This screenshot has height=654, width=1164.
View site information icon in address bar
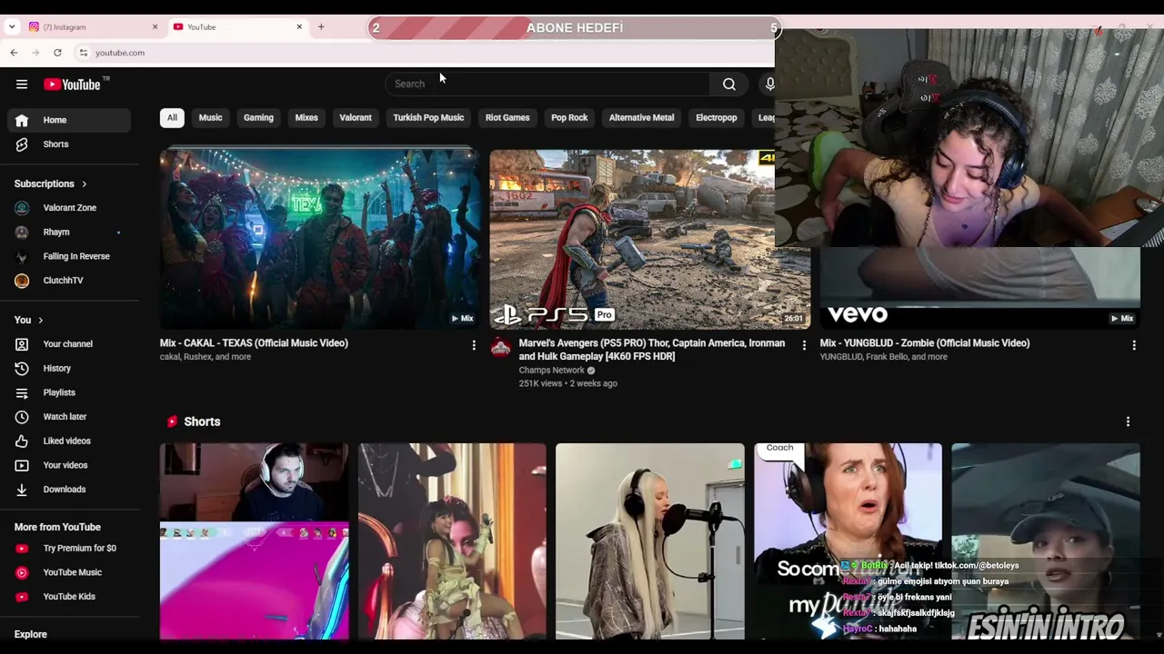[83, 53]
